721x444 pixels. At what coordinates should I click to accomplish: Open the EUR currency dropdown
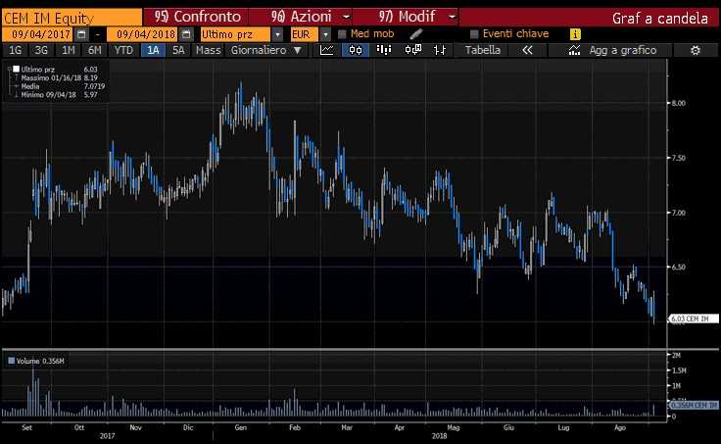pos(325,34)
